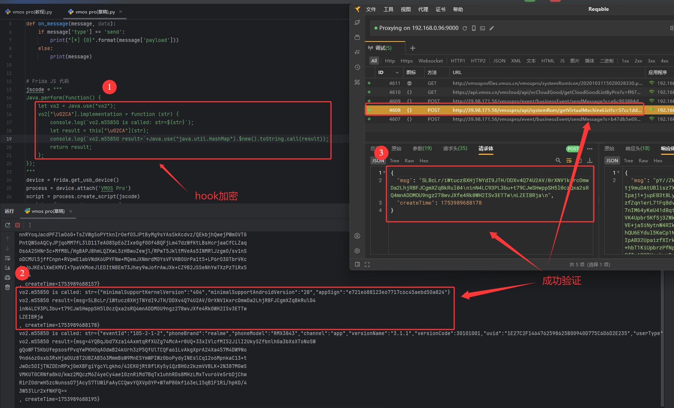Toggle the HTML content filter
The height and width of the screenshot is (408, 674).
[548, 61]
